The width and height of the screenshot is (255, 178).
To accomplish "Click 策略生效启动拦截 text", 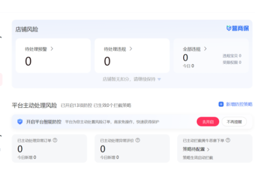I will click(198, 158).
